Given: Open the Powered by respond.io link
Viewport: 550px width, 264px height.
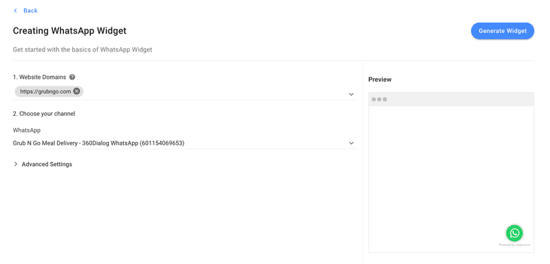Looking at the screenshot, I should (x=514, y=245).
